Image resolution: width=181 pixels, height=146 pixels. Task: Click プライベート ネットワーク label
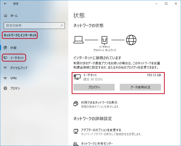pos(105,50)
